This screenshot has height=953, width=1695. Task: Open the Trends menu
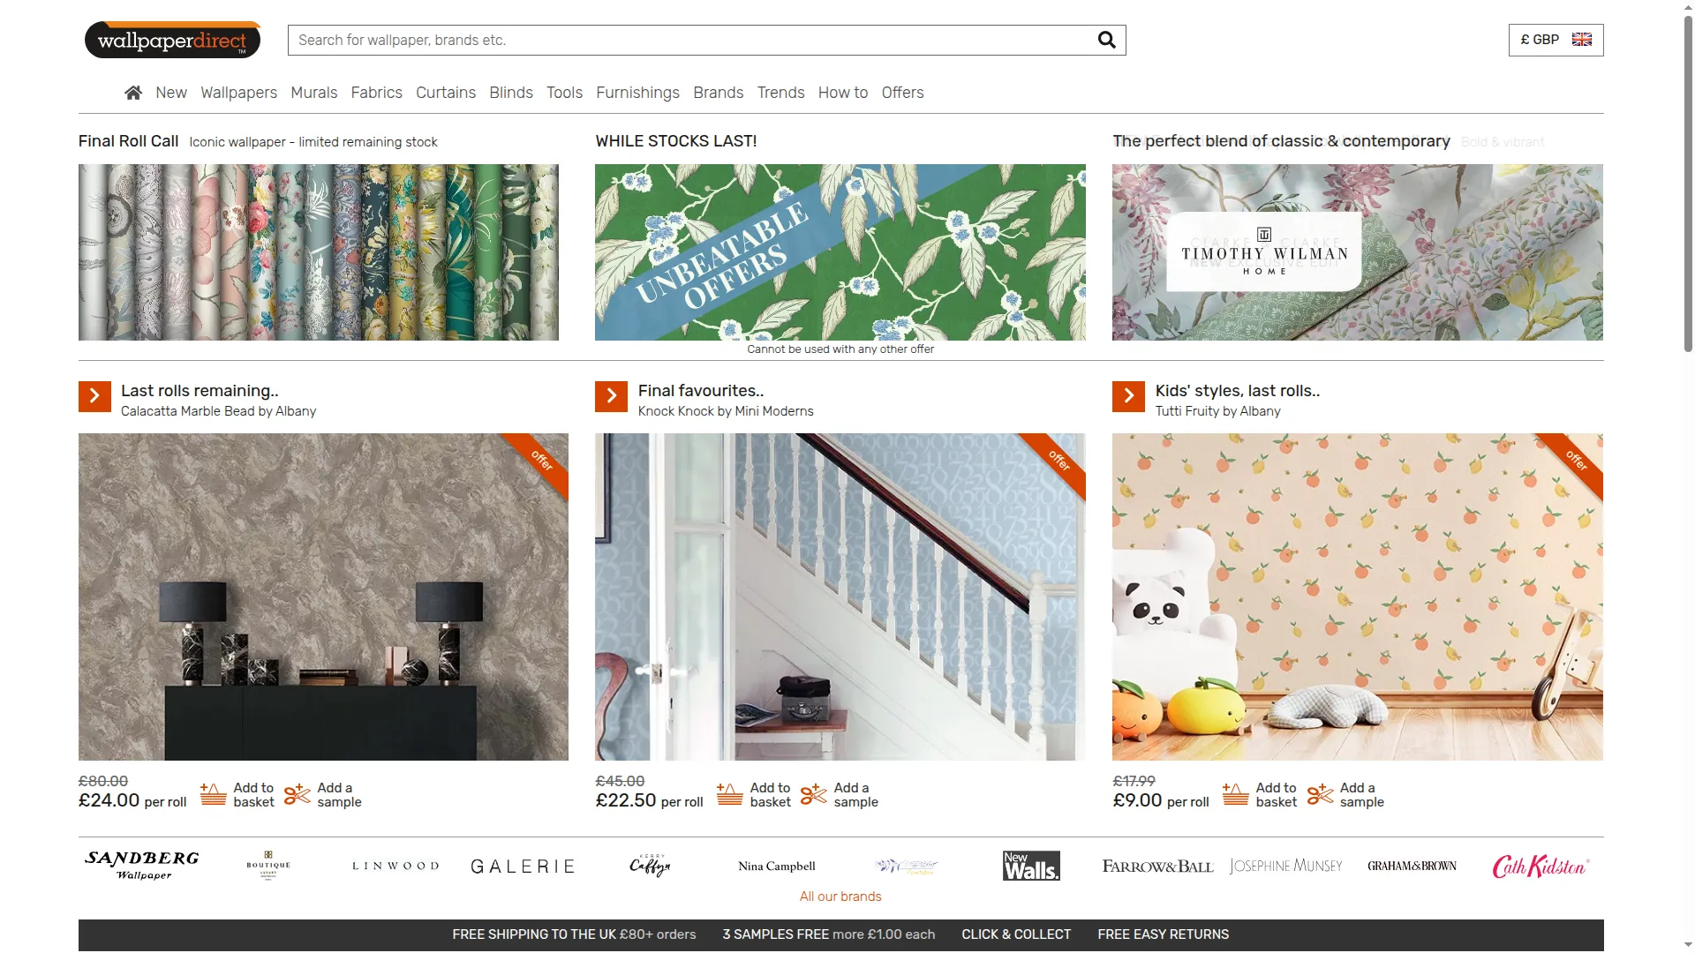pyautogui.click(x=780, y=93)
